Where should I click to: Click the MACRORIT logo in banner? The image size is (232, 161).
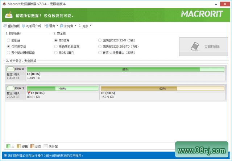pos(202,14)
